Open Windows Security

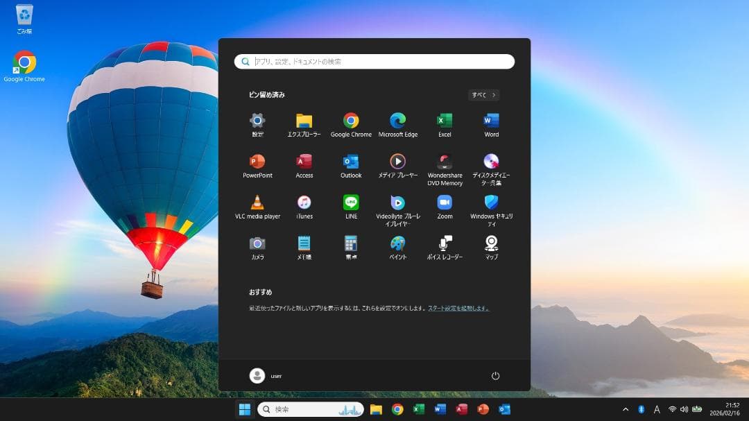(492, 211)
